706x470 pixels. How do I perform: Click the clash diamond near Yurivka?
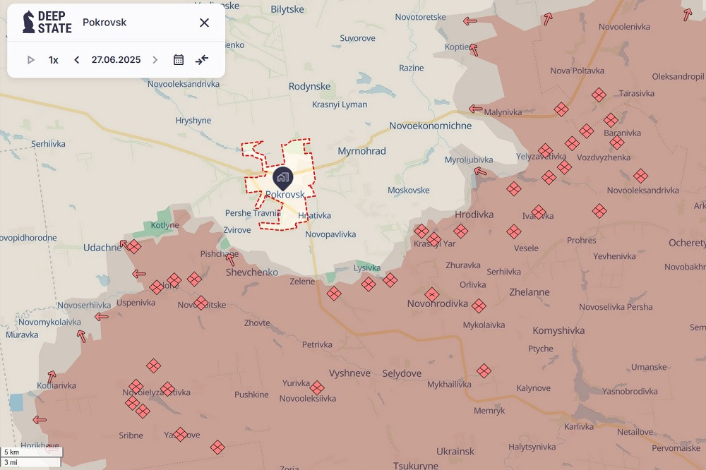(317, 387)
